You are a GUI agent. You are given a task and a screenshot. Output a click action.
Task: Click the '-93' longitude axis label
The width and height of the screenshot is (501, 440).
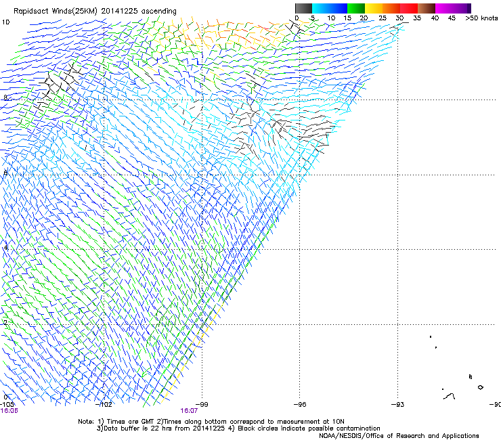pyautogui.click(x=398, y=404)
